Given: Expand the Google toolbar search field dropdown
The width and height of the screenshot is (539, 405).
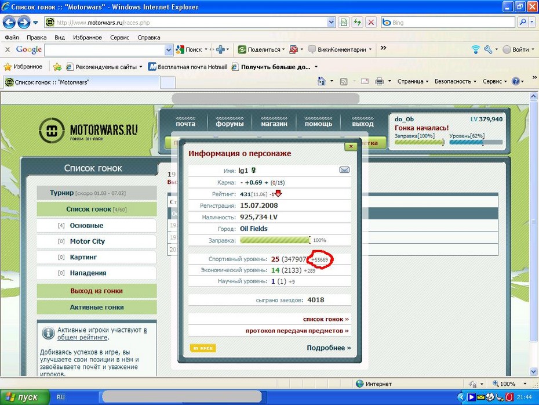Looking at the screenshot, I should [x=169, y=50].
